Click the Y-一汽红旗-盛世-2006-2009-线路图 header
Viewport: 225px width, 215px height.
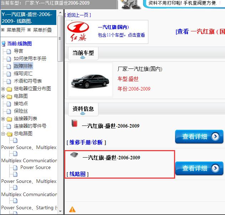tap(29, 17)
